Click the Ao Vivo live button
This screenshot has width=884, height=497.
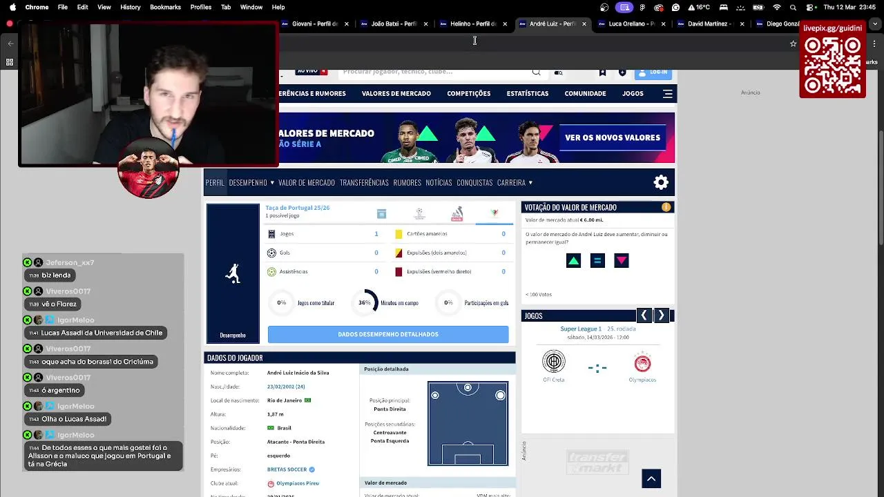tap(311, 71)
